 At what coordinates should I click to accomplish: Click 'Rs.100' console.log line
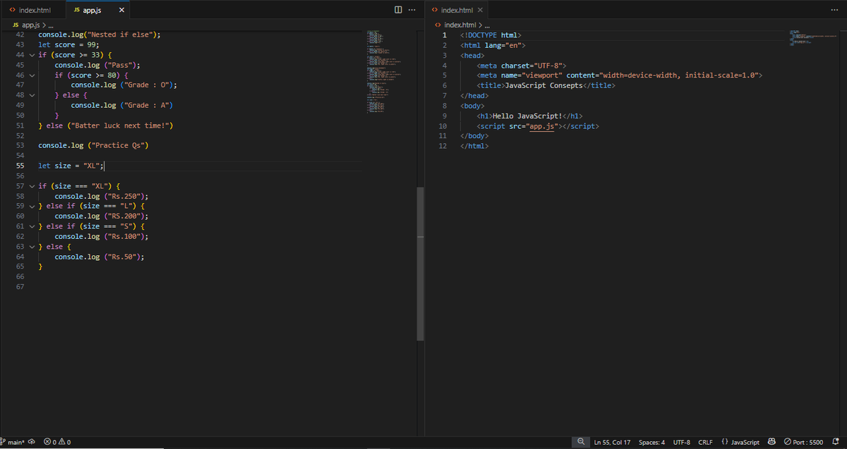pos(102,237)
